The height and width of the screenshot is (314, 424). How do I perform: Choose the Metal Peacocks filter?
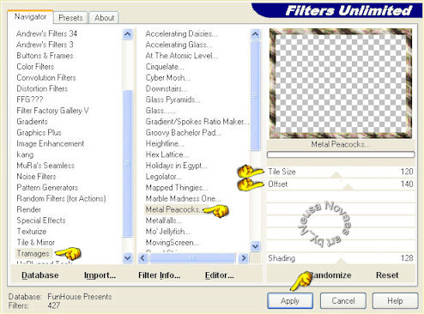click(173, 209)
